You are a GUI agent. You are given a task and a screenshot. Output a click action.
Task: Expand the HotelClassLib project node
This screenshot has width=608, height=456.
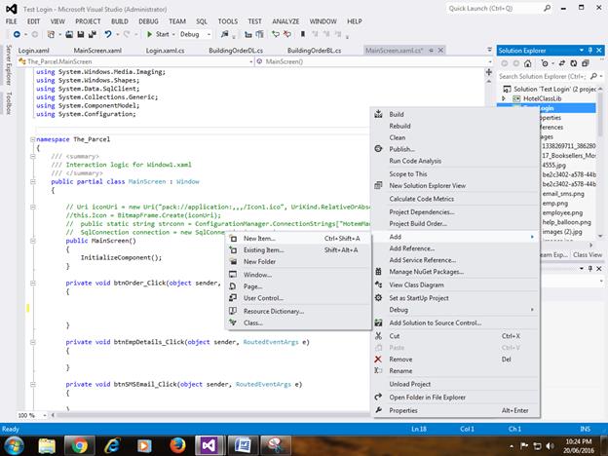click(x=505, y=98)
